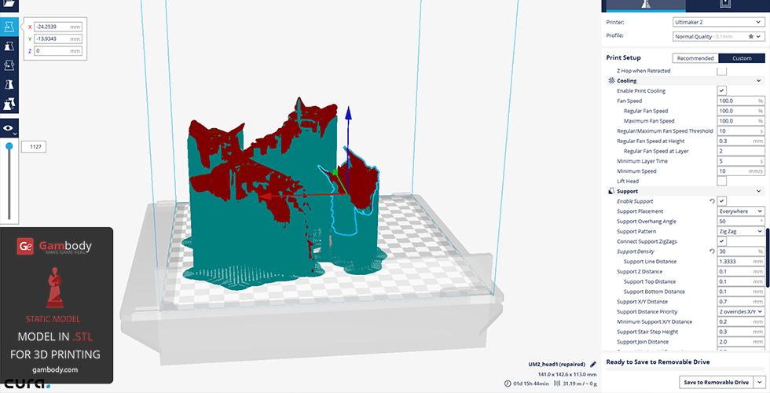Collapse the Cooling section

point(758,80)
